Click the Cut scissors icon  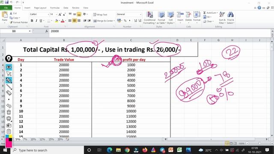coord(11,13)
